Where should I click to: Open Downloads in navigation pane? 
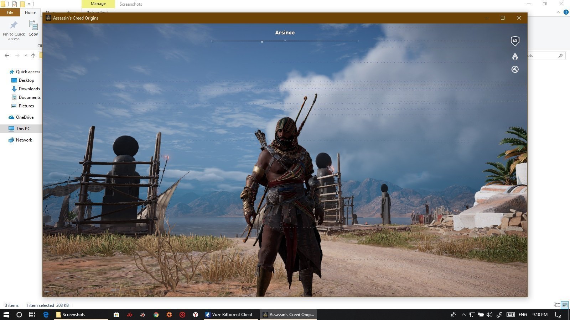click(x=26, y=89)
